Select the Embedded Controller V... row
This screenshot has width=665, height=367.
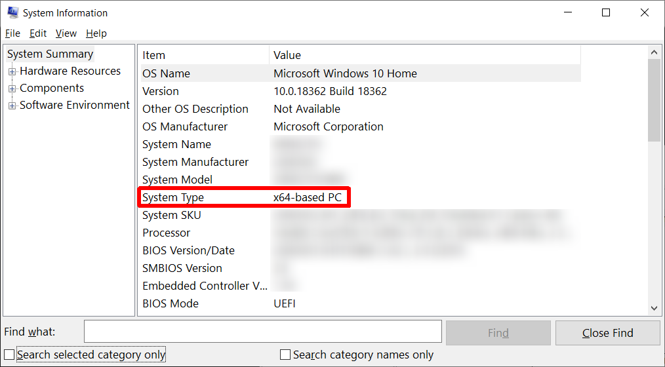(361, 286)
